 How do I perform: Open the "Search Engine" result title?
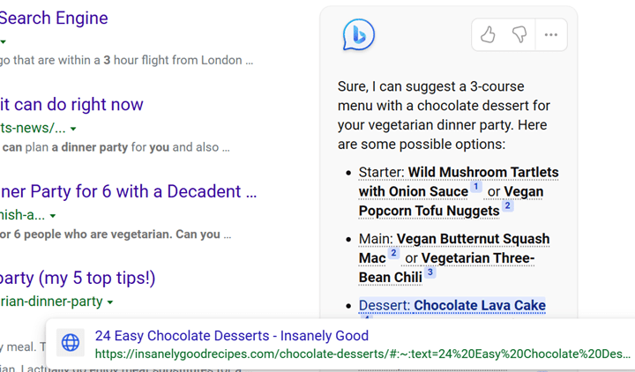click(x=54, y=18)
